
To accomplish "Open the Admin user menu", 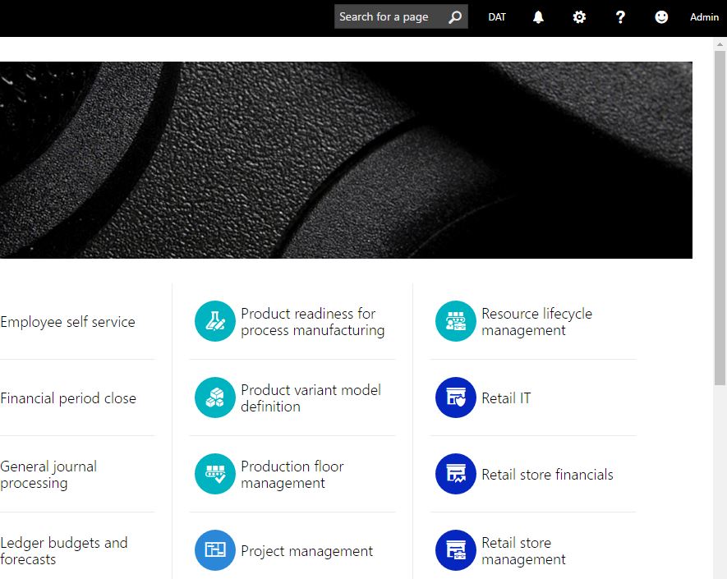I will pyautogui.click(x=704, y=17).
